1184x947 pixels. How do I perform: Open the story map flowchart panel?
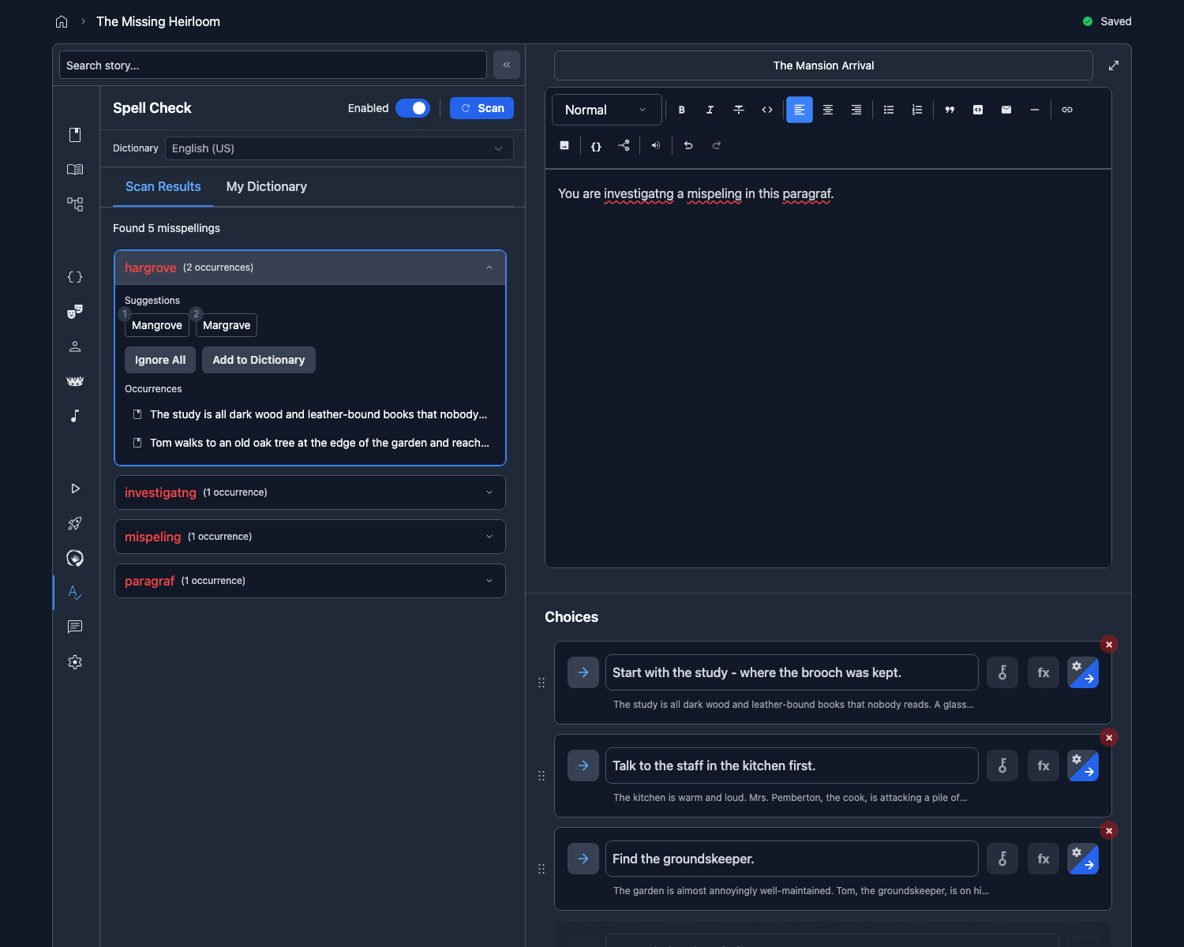point(75,204)
